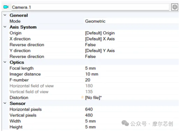Click the Horizontal field of view value 180
The height and width of the screenshot is (133, 183).
point(89,86)
